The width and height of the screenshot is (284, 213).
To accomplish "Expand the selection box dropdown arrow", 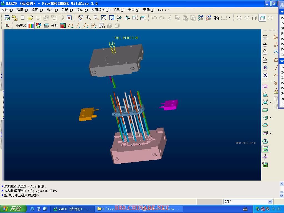I will [229, 18].
